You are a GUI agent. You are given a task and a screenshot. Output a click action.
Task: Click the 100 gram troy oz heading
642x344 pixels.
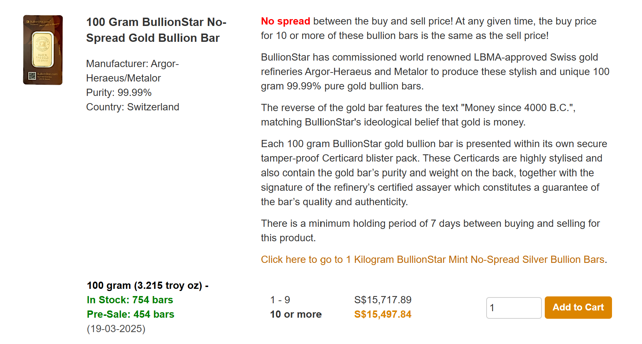(147, 286)
